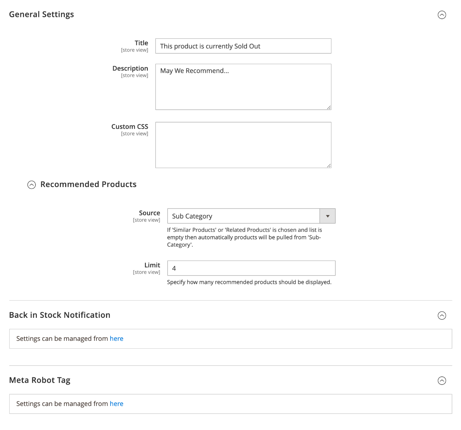Collapse the Back in Stock Notification arrow
The width and height of the screenshot is (461, 430).
tap(442, 315)
